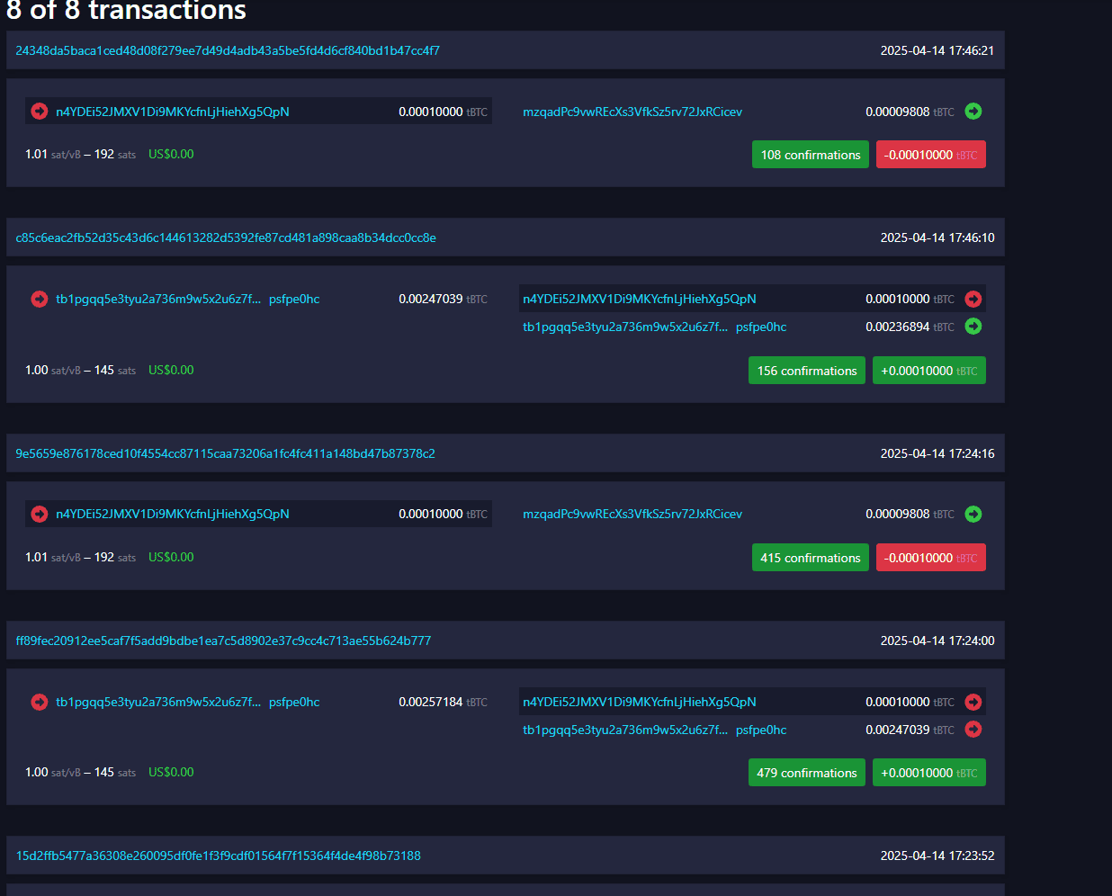Open transaction 24348da5baca1ced48d08f279ee7… hash link

pyautogui.click(x=228, y=50)
